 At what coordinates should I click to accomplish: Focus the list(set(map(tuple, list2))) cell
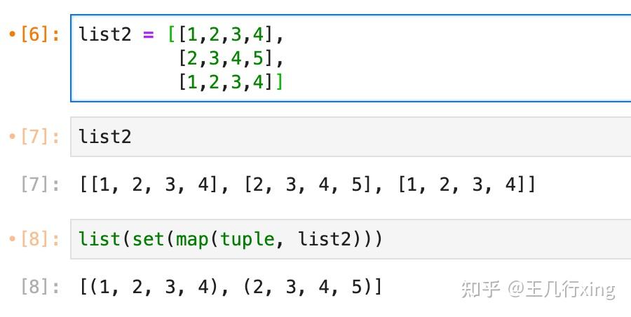click(351, 239)
